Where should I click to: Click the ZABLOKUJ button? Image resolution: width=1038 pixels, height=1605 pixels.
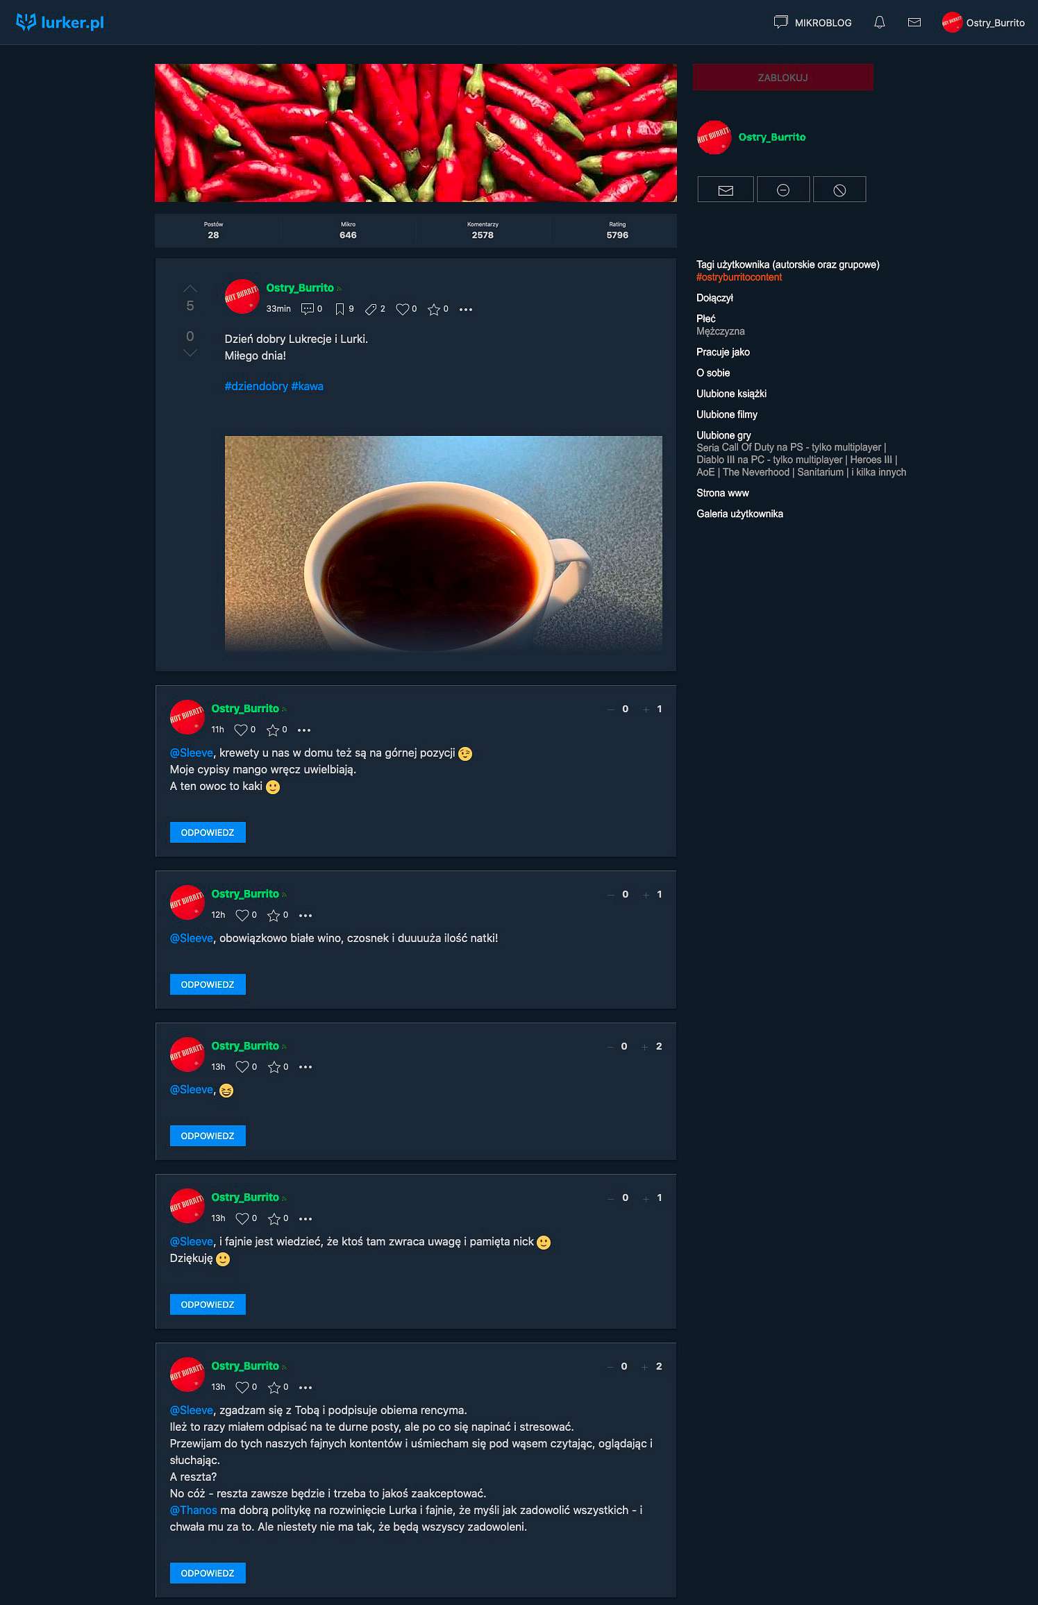[783, 77]
